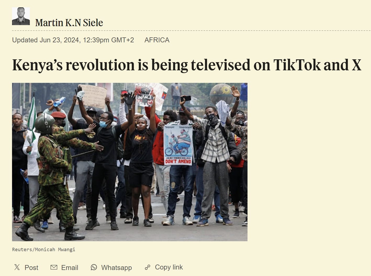Click the Reuters/Monicah Mwangi photo credit
The height and width of the screenshot is (276, 371).
tap(44, 249)
